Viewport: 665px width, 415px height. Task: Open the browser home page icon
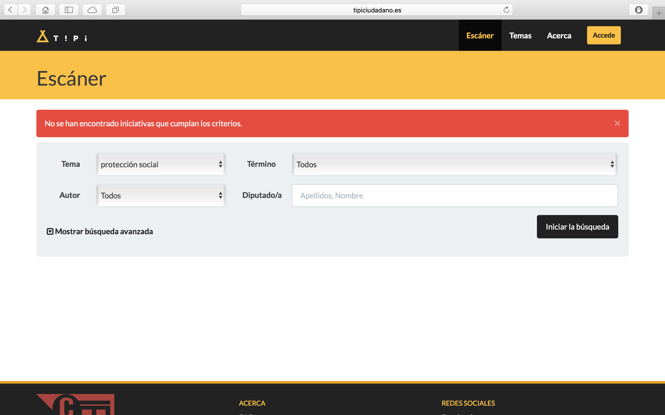(45, 10)
